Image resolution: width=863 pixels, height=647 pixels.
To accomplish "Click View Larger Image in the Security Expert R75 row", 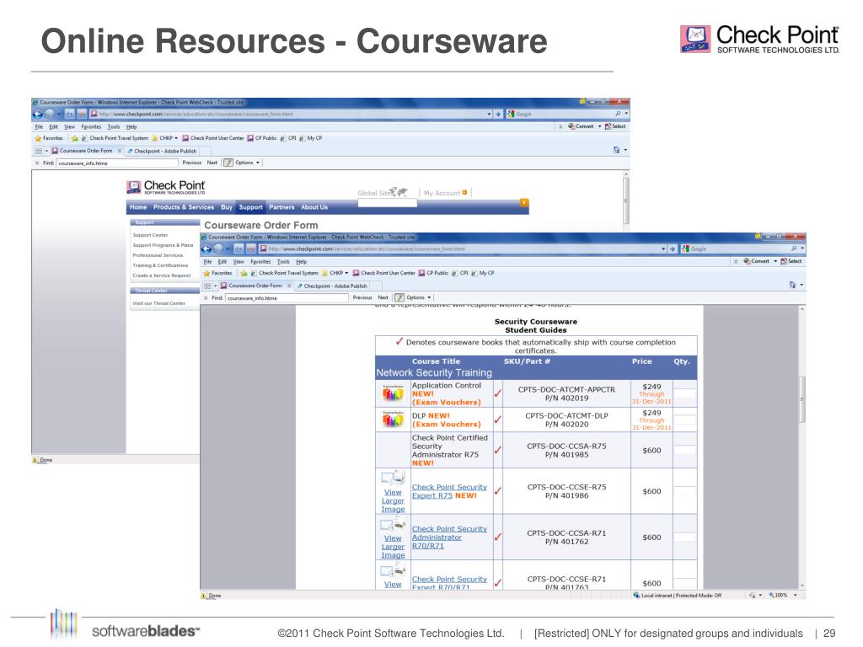I will click(393, 500).
